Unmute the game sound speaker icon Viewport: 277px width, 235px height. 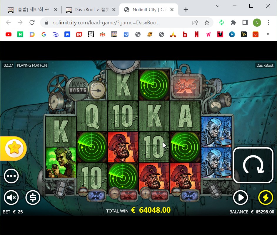pyautogui.click(x=11, y=198)
